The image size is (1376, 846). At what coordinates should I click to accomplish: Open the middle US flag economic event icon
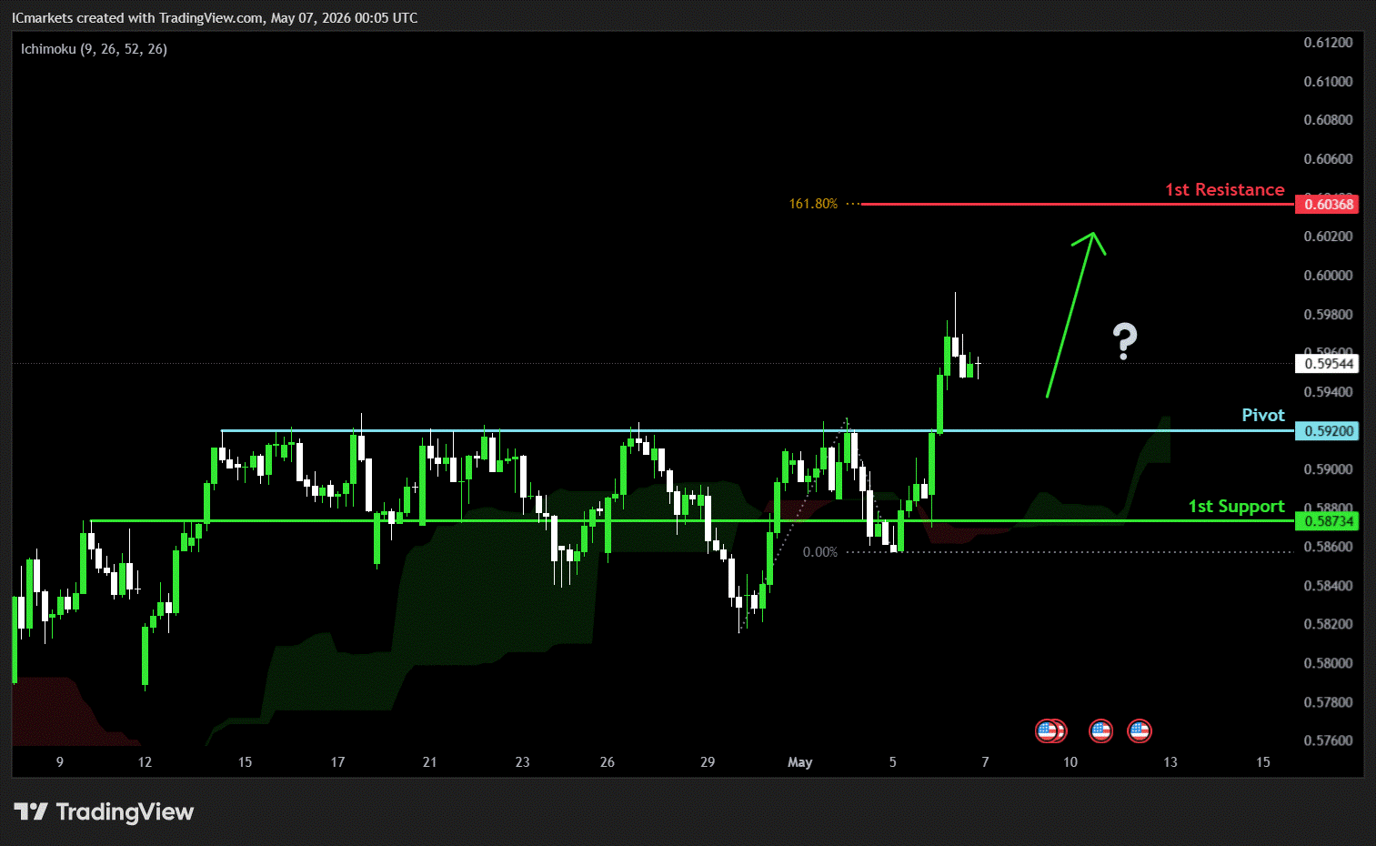click(1100, 730)
